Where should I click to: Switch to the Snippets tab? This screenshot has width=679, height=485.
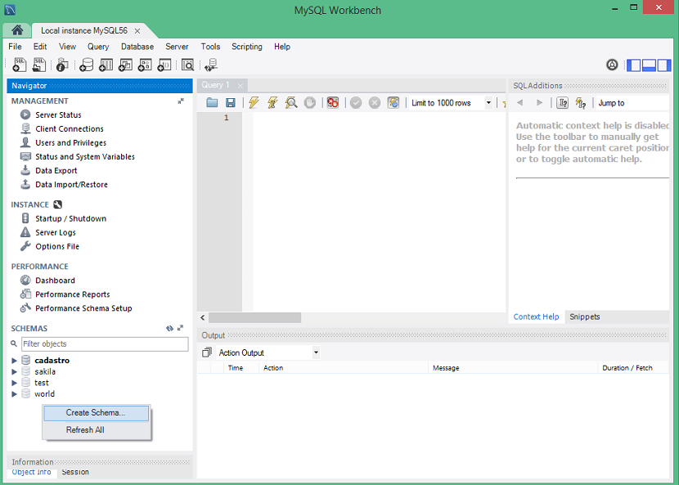pyautogui.click(x=585, y=317)
